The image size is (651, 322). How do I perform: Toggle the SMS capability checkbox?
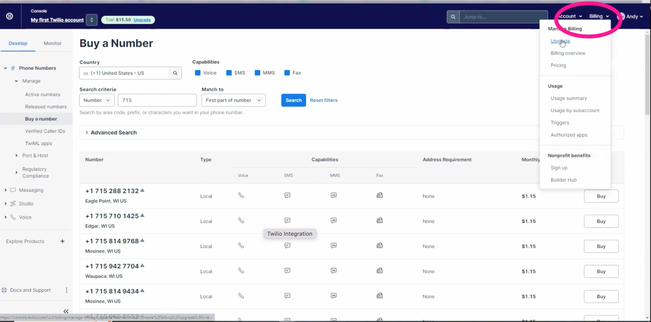(229, 73)
